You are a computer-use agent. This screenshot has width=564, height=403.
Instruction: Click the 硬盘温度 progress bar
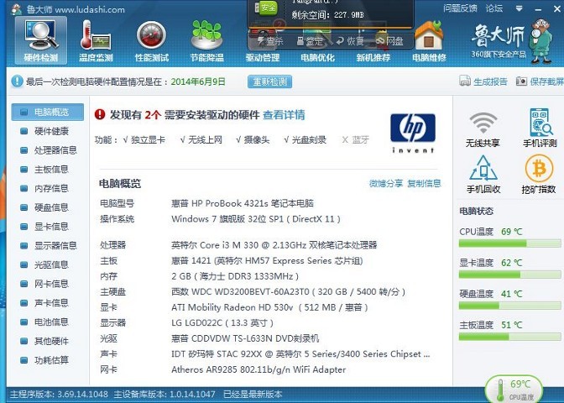[x=509, y=306]
